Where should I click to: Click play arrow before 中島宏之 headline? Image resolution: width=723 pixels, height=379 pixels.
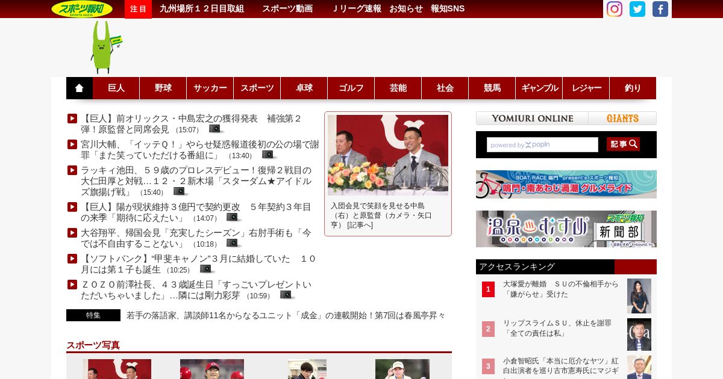(72, 119)
